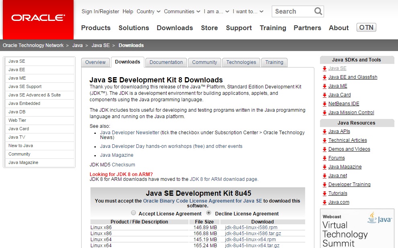Go to Java SE in breadcrumb

pyautogui.click(x=101, y=45)
